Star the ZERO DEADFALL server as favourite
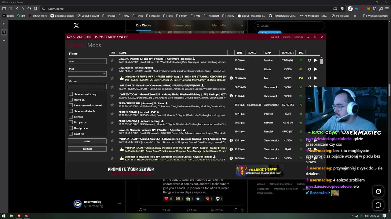This screenshot has width=391, height=219. click(x=112, y=114)
